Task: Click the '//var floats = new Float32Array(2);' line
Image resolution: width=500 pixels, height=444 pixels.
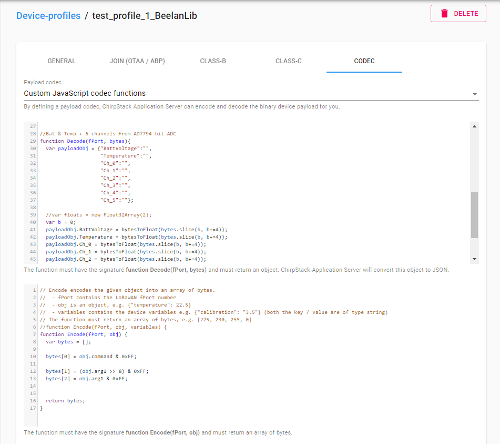Action: [98, 215]
